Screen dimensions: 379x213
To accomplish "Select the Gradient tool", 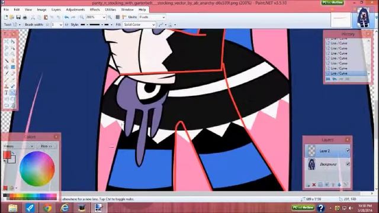I will pyautogui.click(x=13, y=67).
